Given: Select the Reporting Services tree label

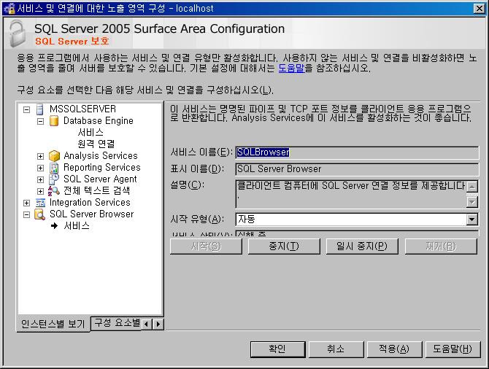Looking at the screenshot, I should click(x=102, y=167).
